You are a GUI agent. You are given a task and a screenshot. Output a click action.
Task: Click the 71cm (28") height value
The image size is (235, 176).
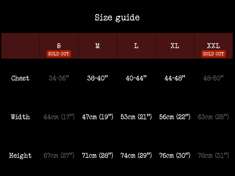(98, 156)
